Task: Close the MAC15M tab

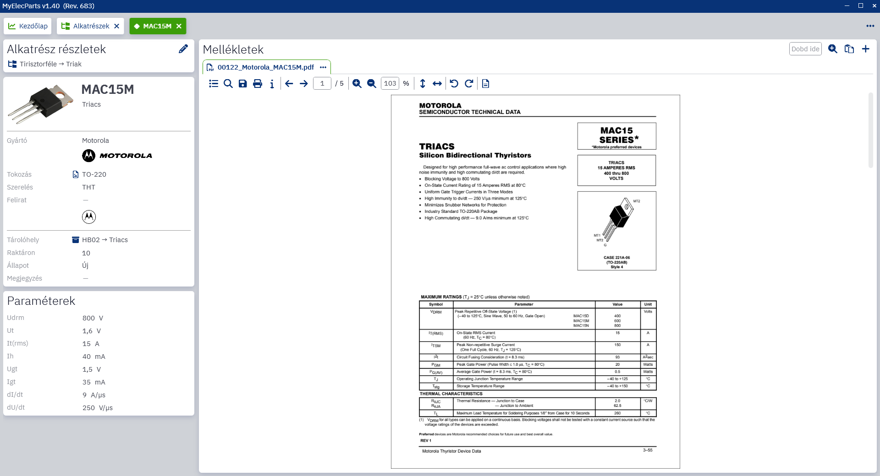Action: point(179,26)
